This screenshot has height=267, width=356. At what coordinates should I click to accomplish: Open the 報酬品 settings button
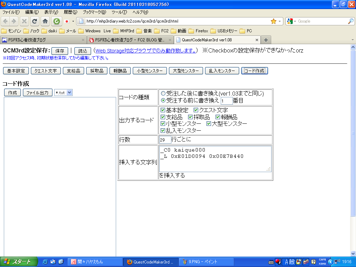tap(120, 71)
